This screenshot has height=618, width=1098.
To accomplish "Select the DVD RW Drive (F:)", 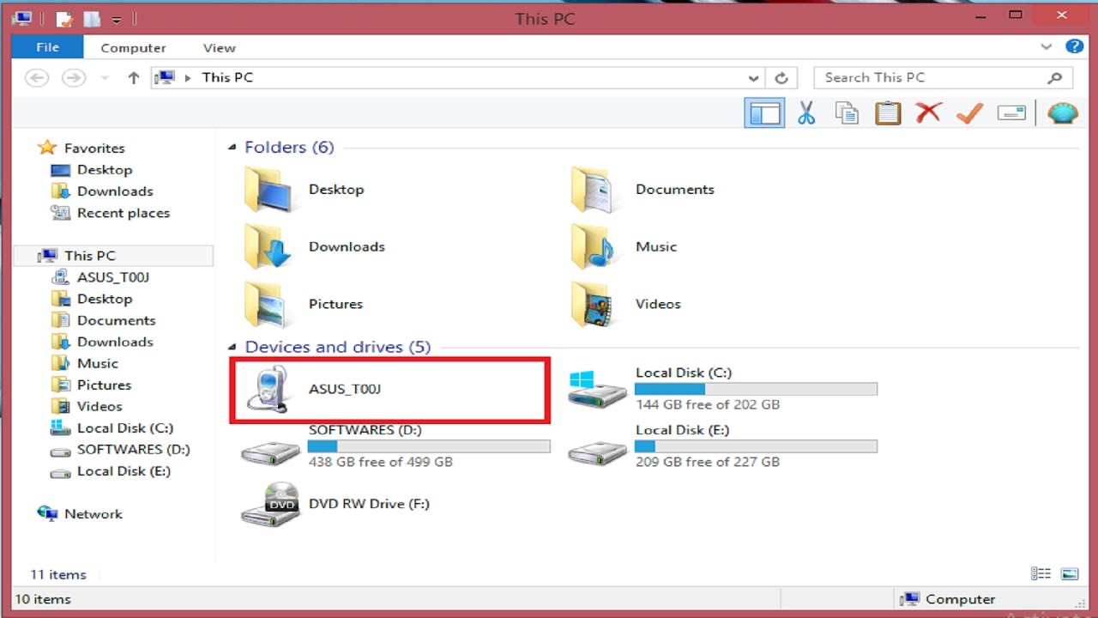I will click(x=335, y=504).
